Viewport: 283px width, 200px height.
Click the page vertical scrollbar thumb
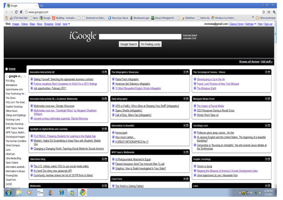pyautogui.click(x=275, y=34)
